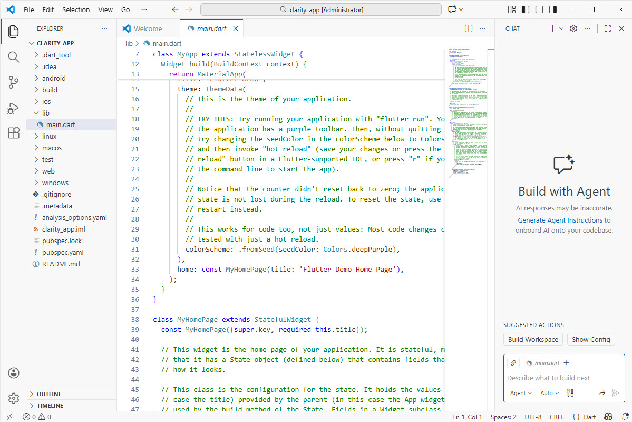
Task: Open the Source Control view
Action: pyautogui.click(x=13, y=82)
